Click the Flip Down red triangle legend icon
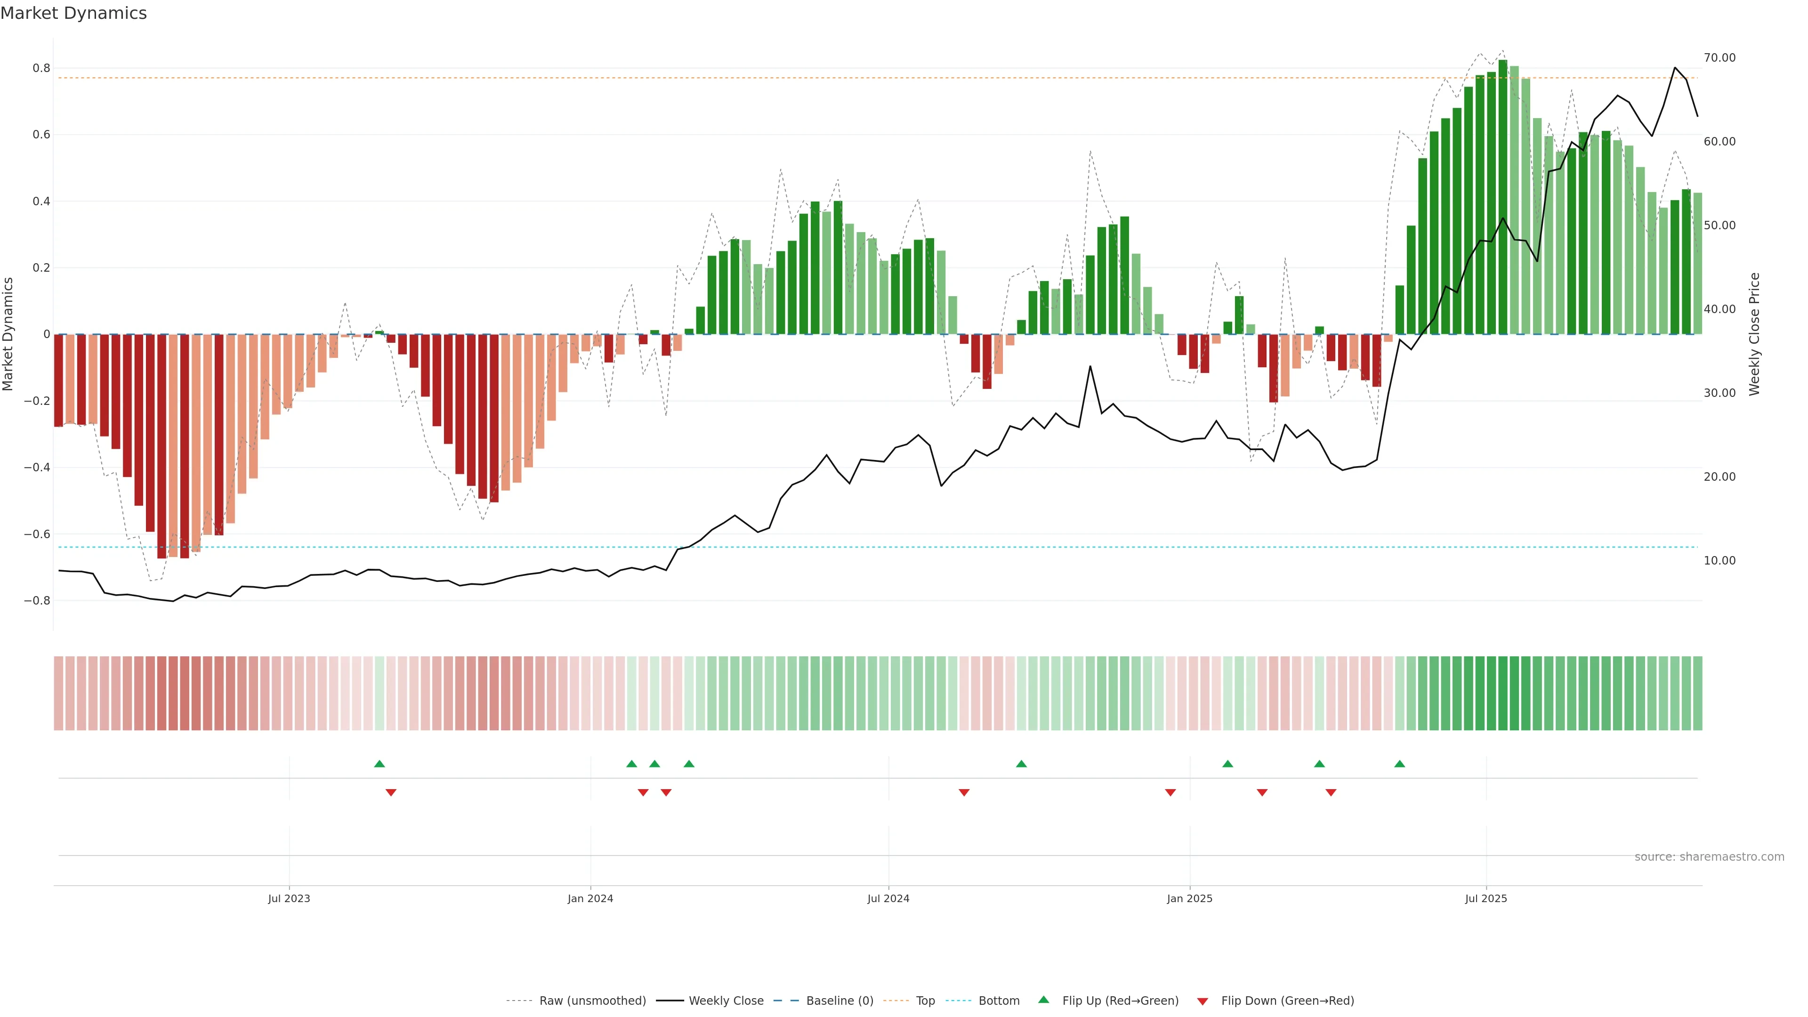Screen dimensions: 1808x1017 tap(1203, 1001)
